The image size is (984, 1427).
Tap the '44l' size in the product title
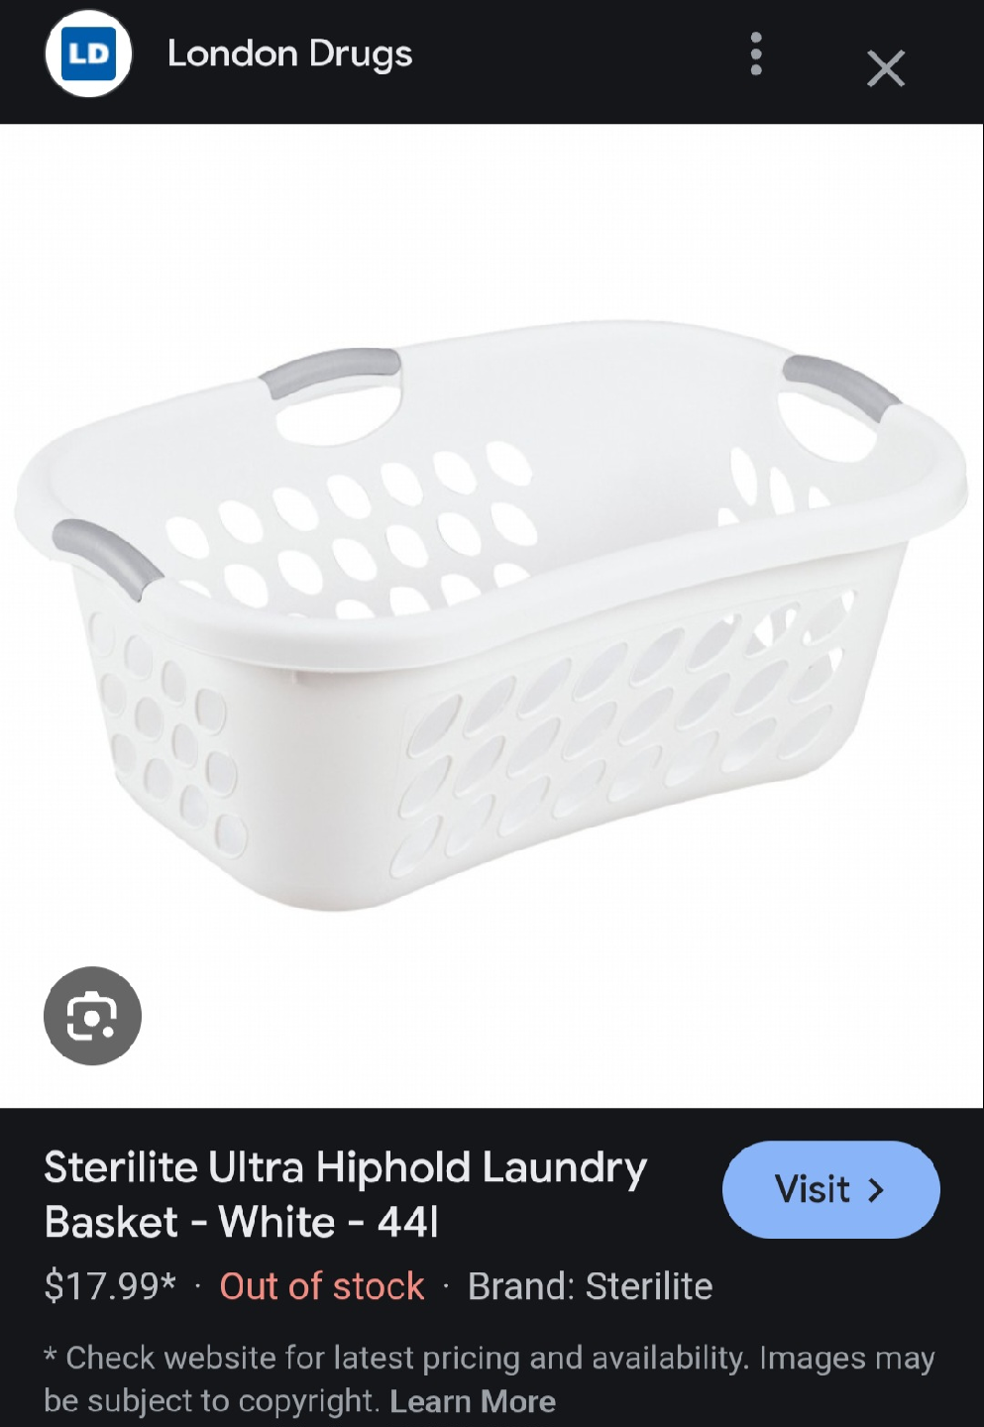click(407, 1222)
